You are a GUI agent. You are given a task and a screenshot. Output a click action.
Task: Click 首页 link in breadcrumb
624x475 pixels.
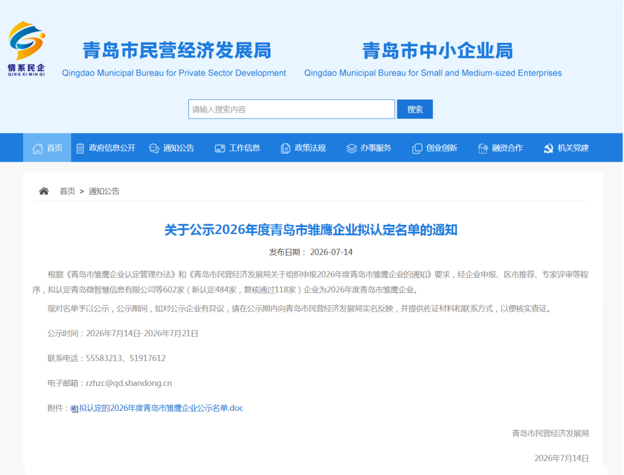(67, 191)
